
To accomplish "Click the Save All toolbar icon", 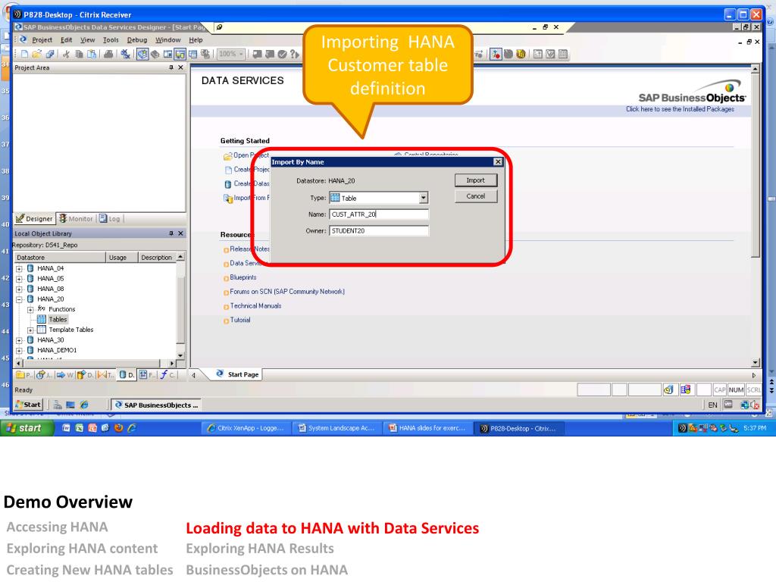I will pyautogui.click(x=50, y=54).
